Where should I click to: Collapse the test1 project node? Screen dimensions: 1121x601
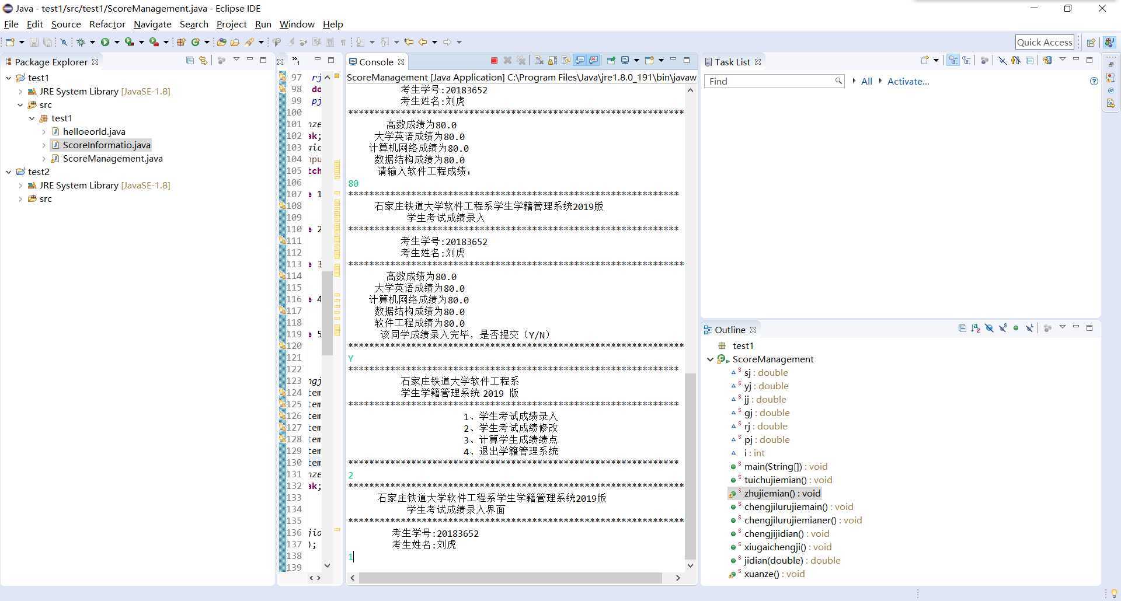[x=9, y=78]
